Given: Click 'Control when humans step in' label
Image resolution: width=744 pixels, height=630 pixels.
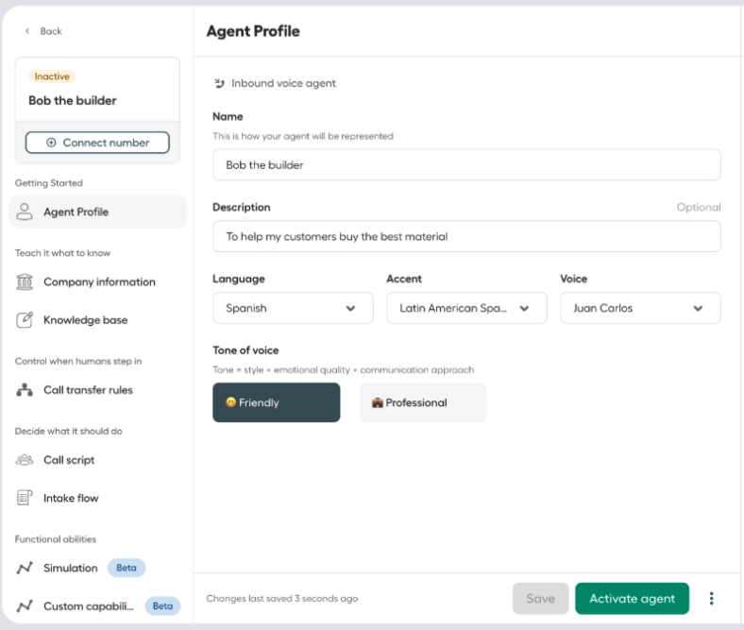Looking at the screenshot, I should coord(78,362).
